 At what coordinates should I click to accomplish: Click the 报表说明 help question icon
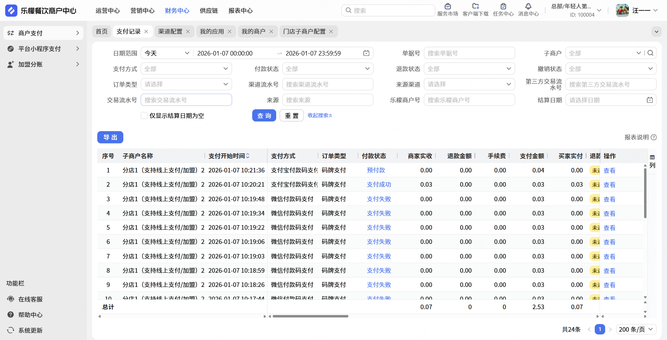(x=653, y=137)
